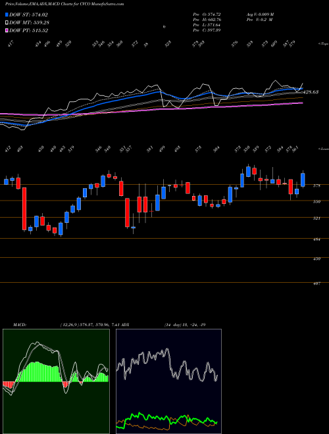The height and width of the screenshot is (434, 329).
Task: Click the '<-Lows' label on the right
Action: (x=323, y=149)
